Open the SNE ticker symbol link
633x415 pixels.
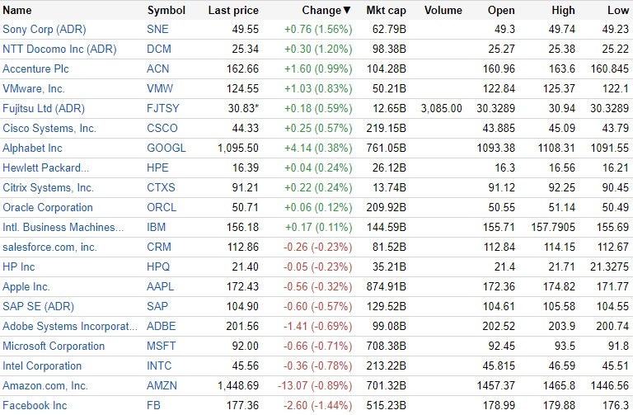tap(157, 29)
